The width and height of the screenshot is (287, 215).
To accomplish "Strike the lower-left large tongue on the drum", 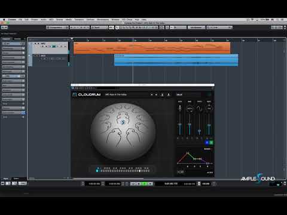I will 114,137.
